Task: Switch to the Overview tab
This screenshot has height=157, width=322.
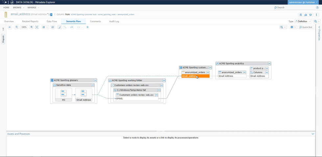Action: click(9, 21)
